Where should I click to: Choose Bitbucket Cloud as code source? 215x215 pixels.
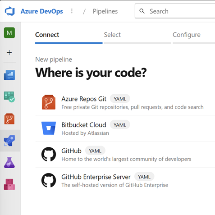[125, 128]
